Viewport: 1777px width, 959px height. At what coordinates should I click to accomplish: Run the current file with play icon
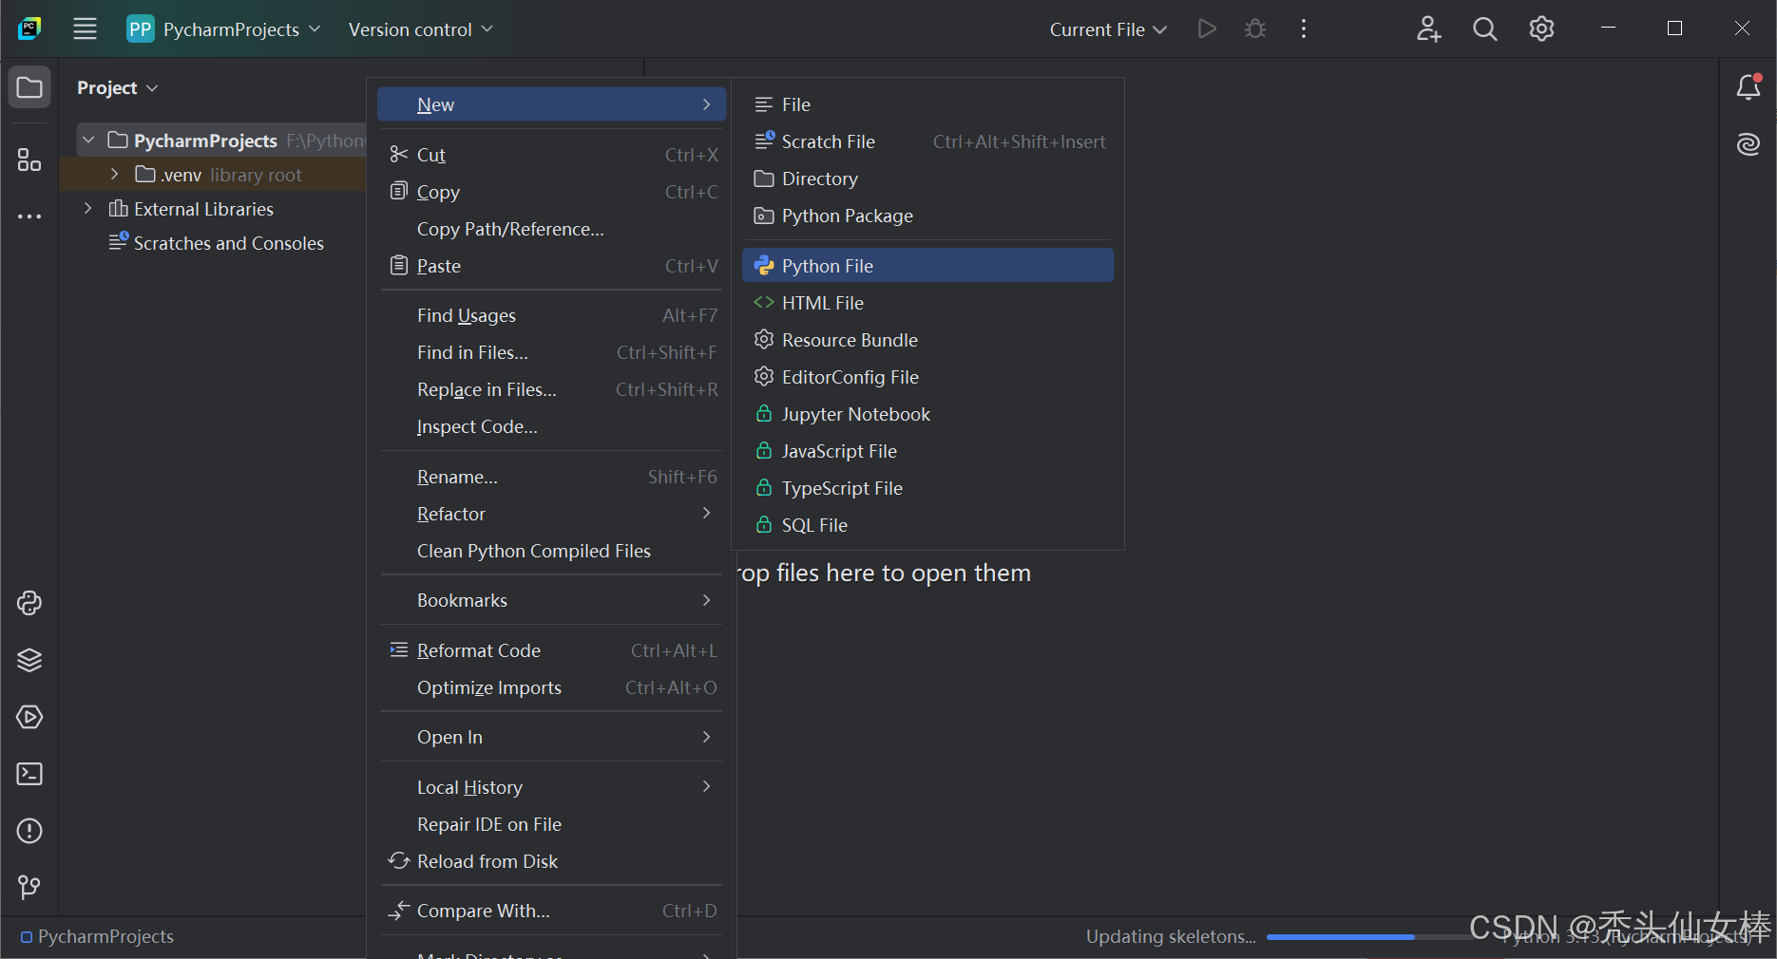(x=1207, y=28)
